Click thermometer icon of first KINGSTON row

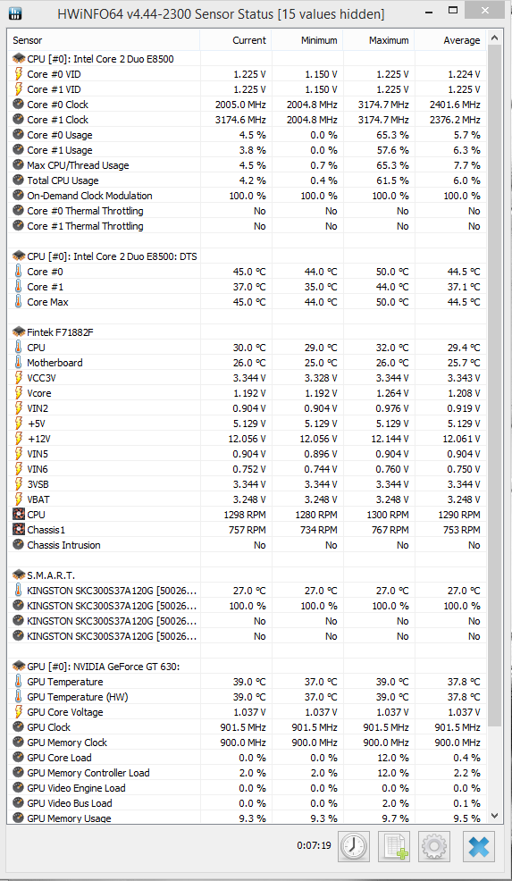(x=19, y=591)
